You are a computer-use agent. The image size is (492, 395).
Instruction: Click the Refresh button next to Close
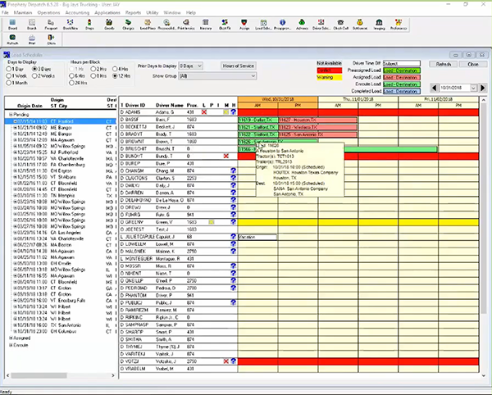point(444,64)
